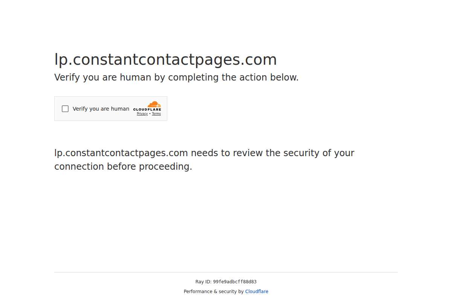Open the Privacy link in the widget
The width and height of the screenshot is (452, 301).
coord(142,114)
